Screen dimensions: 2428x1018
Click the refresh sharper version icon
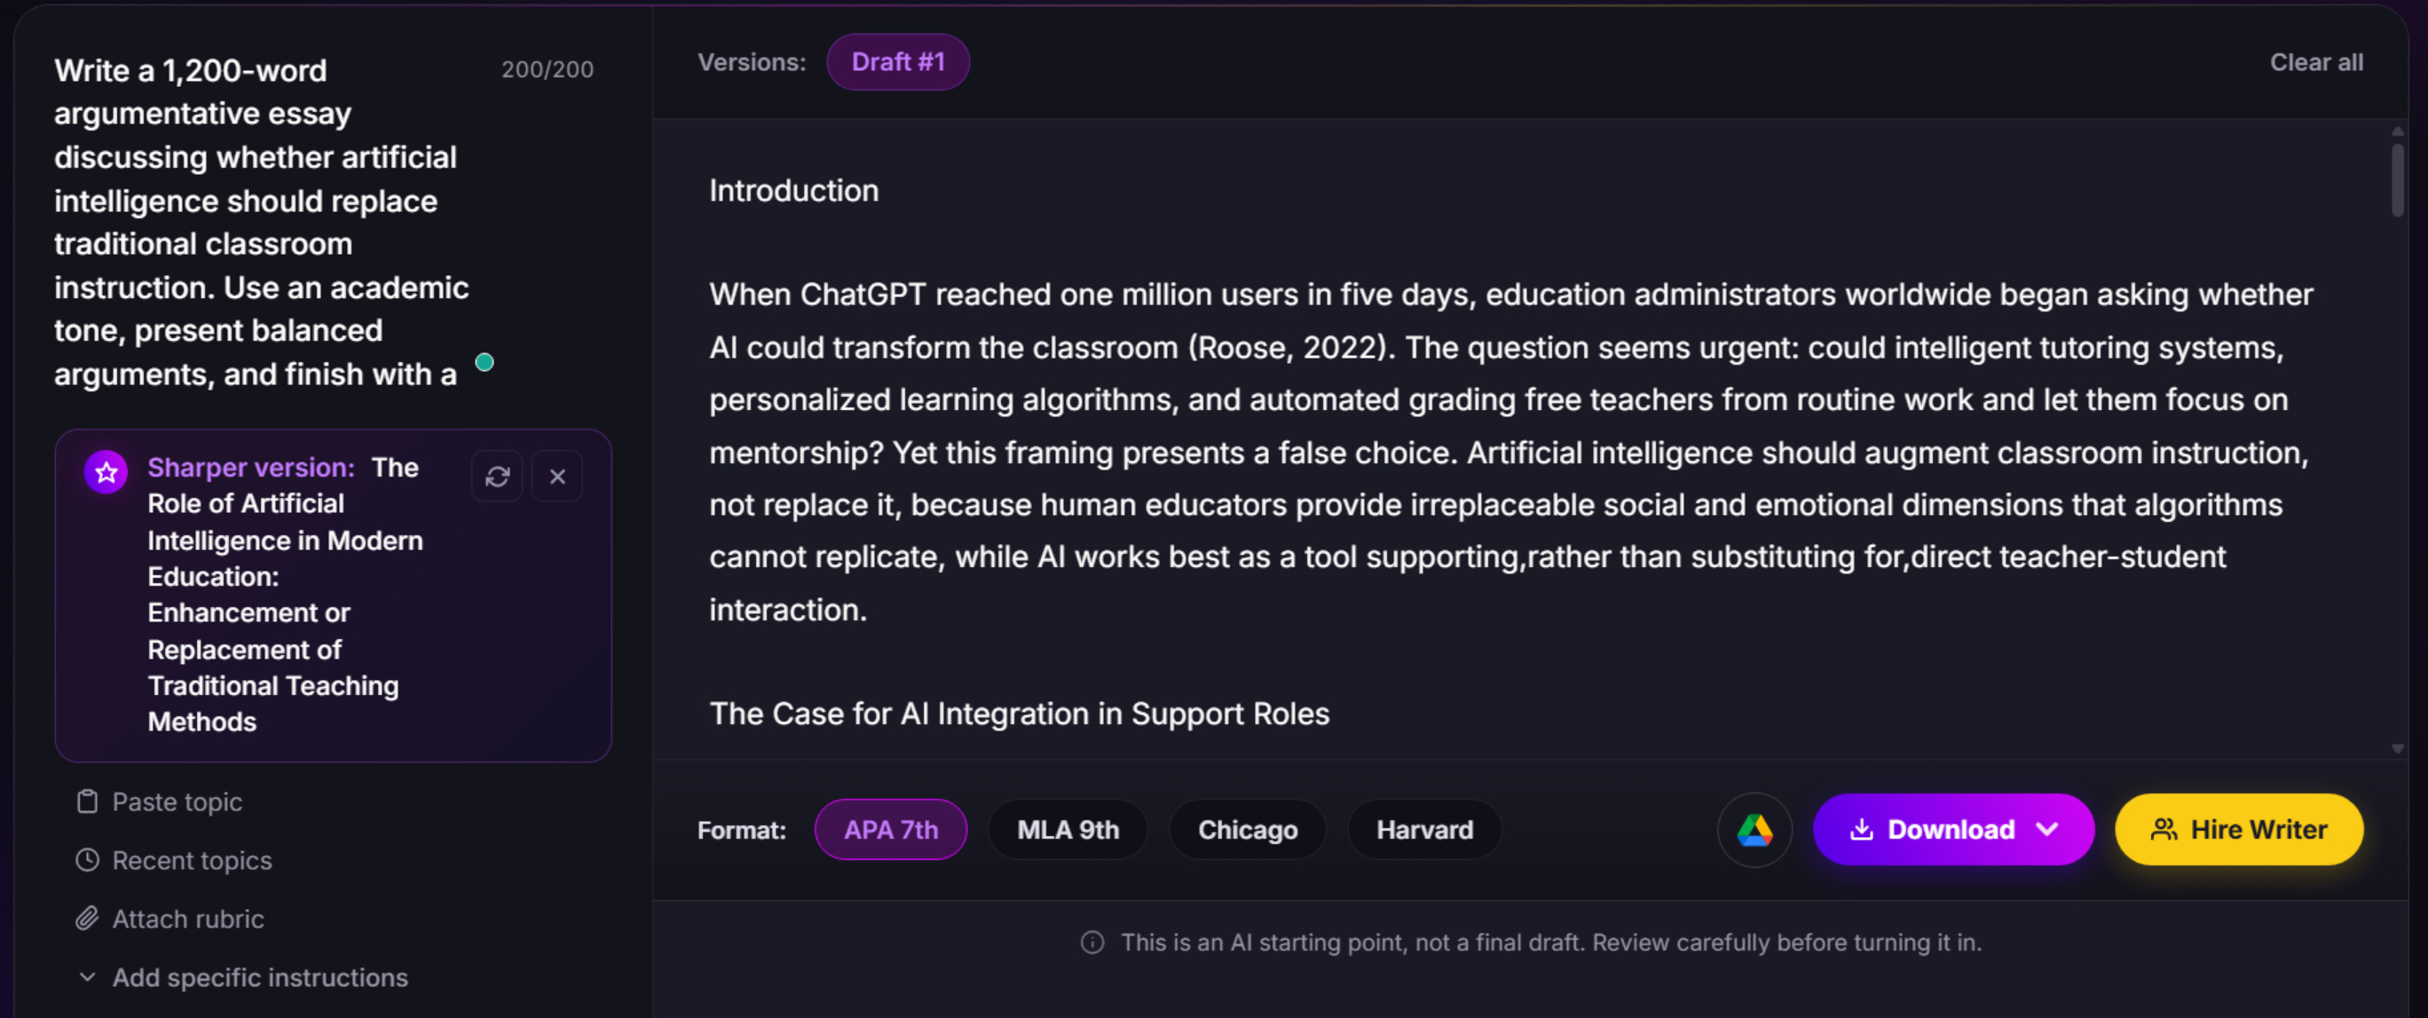497,477
